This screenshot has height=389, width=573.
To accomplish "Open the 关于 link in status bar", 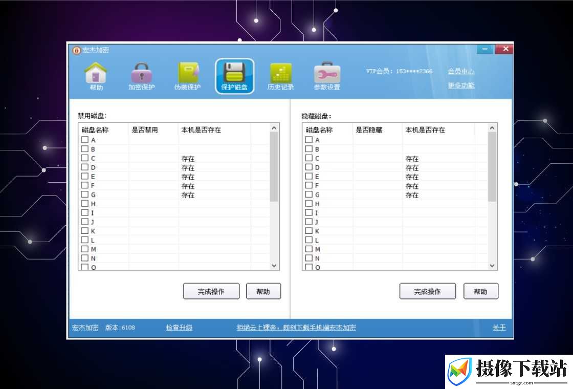I will point(499,327).
